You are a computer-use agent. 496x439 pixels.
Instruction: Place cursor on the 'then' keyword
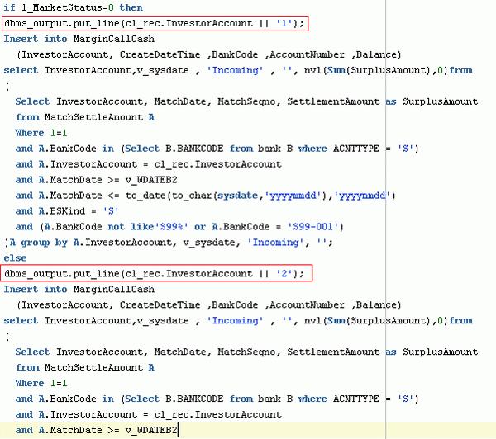tap(131, 7)
